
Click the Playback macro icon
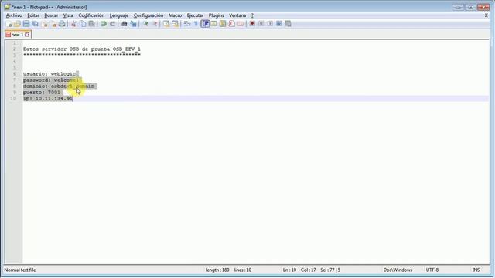pyautogui.click(x=270, y=24)
